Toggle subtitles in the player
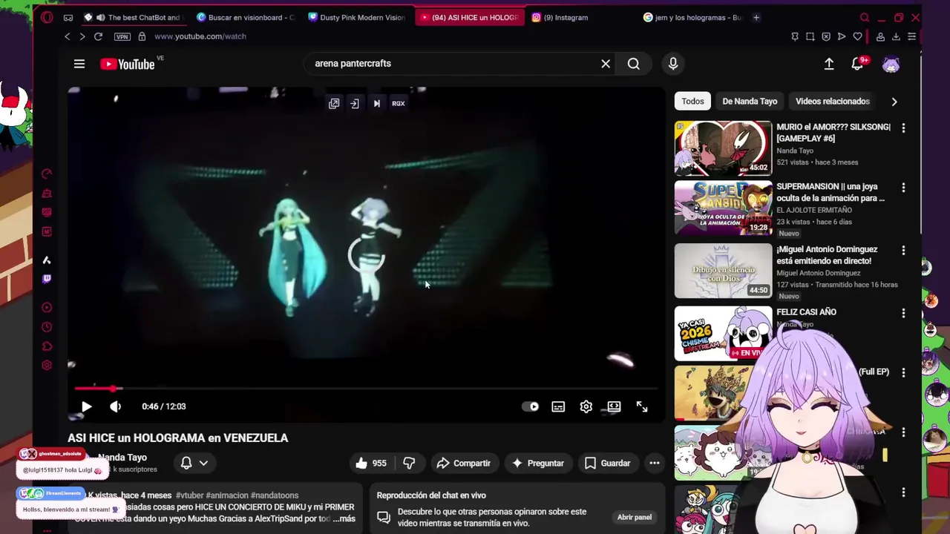This screenshot has height=534, width=950. 558,406
